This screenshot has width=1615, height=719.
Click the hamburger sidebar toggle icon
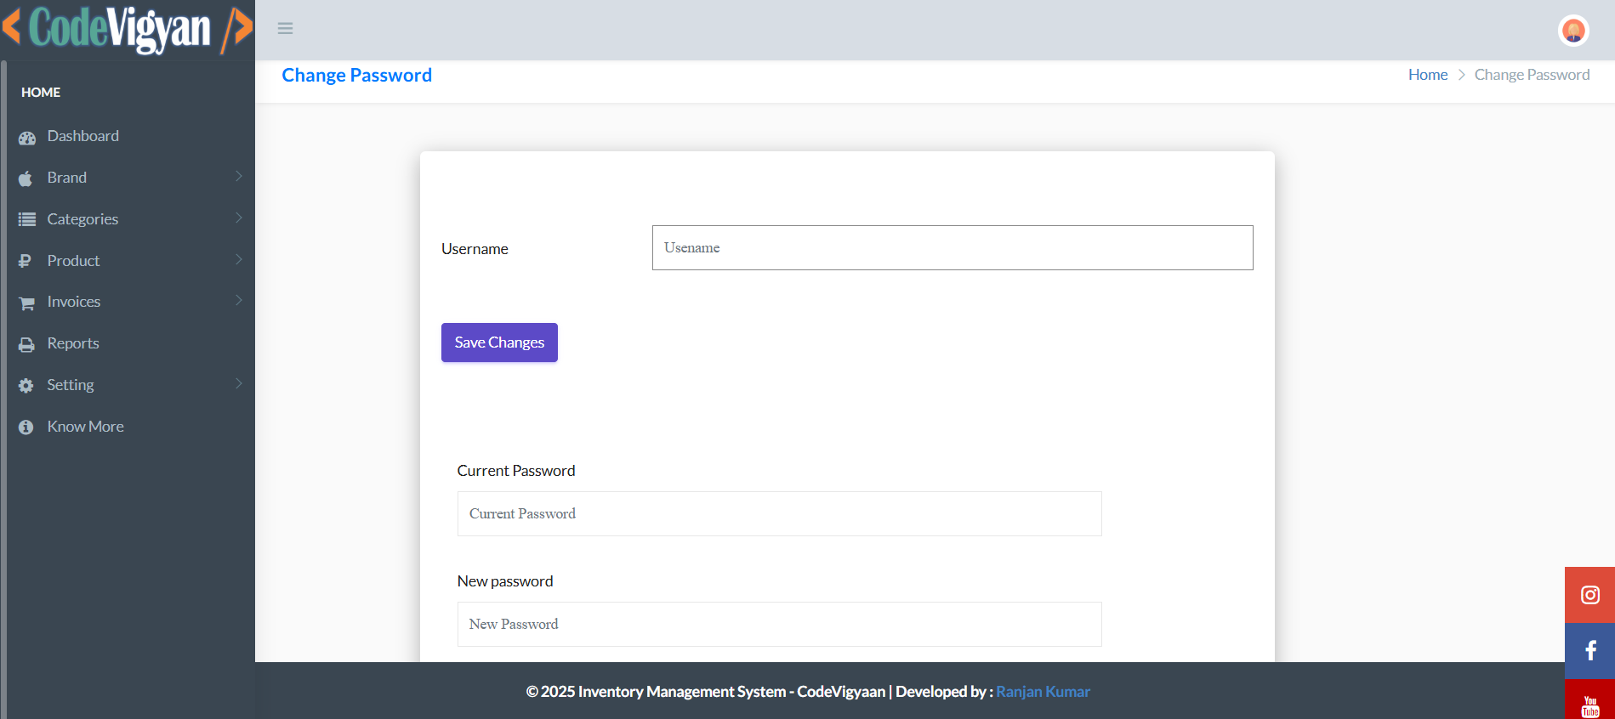click(285, 29)
